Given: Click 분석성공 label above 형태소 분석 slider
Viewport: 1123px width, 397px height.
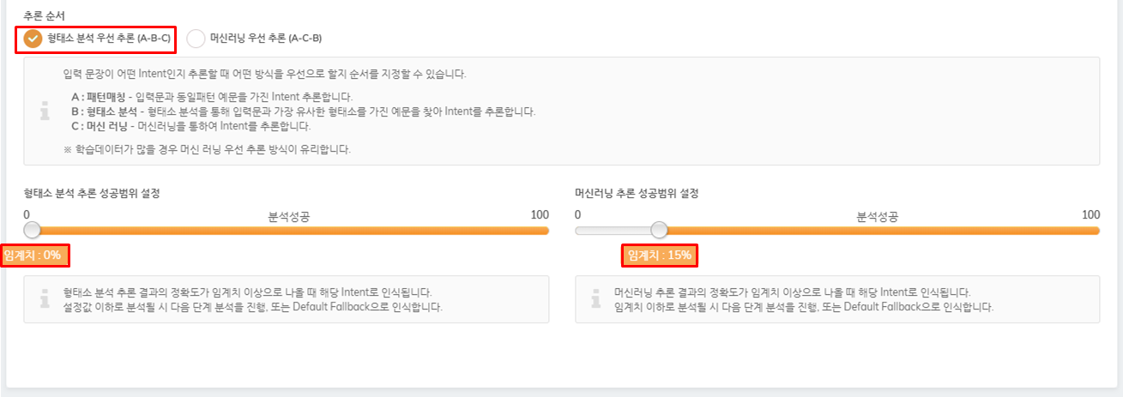Looking at the screenshot, I should coord(289,218).
